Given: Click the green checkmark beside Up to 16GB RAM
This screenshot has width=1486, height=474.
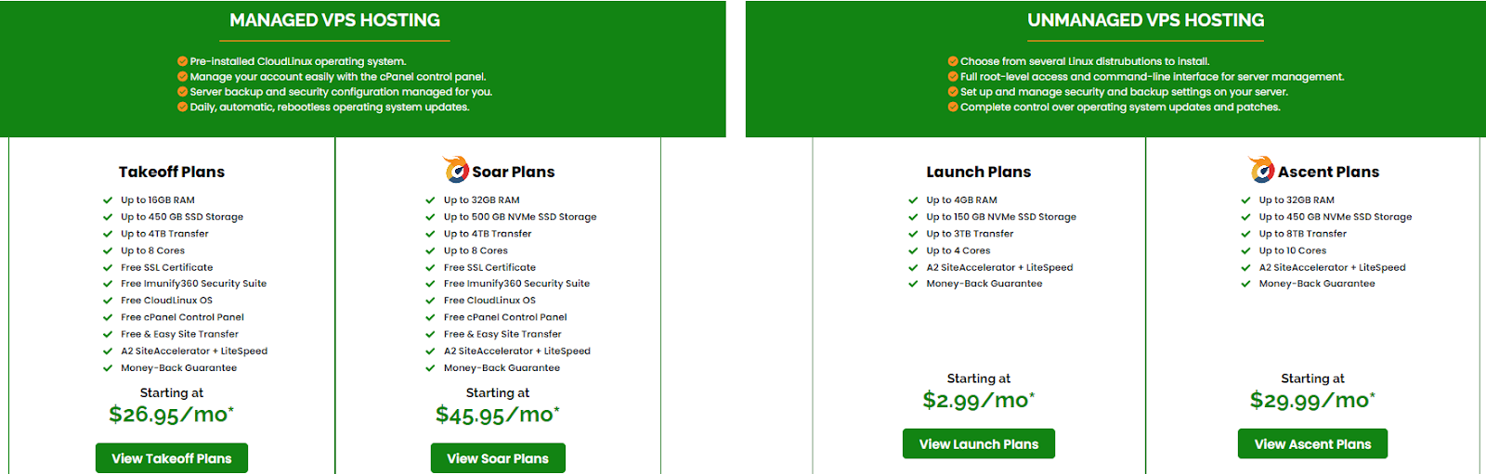Looking at the screenshot, I should [108, 200].
